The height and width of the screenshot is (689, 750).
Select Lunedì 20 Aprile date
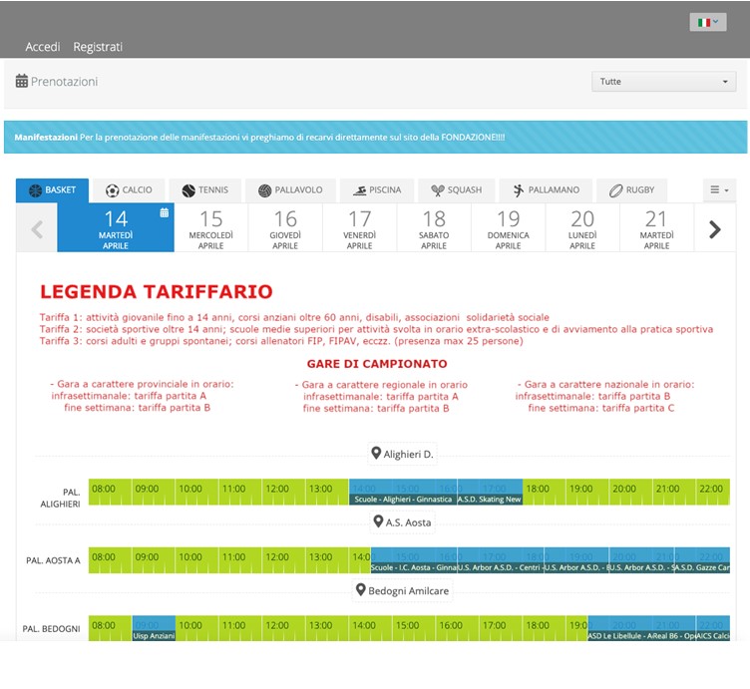coord(582,228)
